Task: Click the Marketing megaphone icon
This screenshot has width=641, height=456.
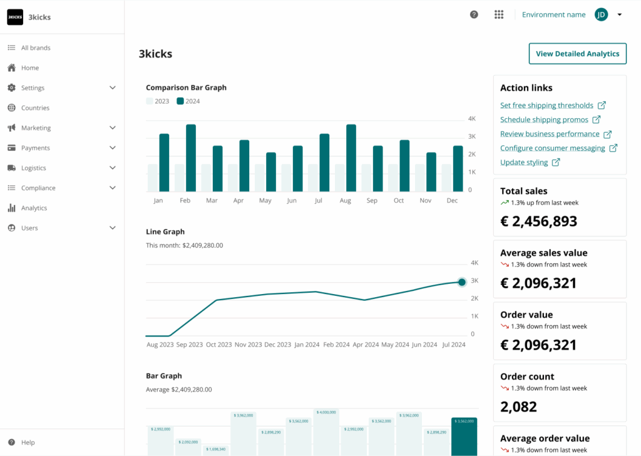Action: [x=11, y=128]
